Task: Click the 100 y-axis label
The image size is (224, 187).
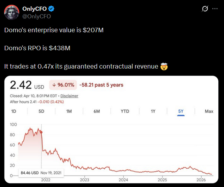Action: 14,124
